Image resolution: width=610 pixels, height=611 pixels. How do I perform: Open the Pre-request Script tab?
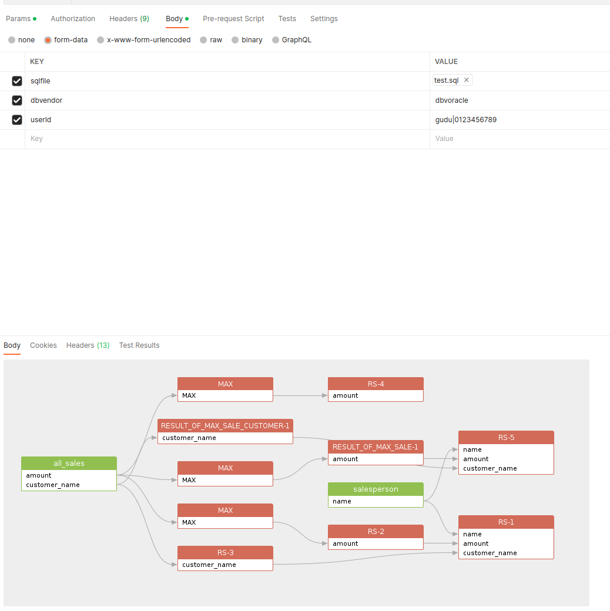click(233, 19)
